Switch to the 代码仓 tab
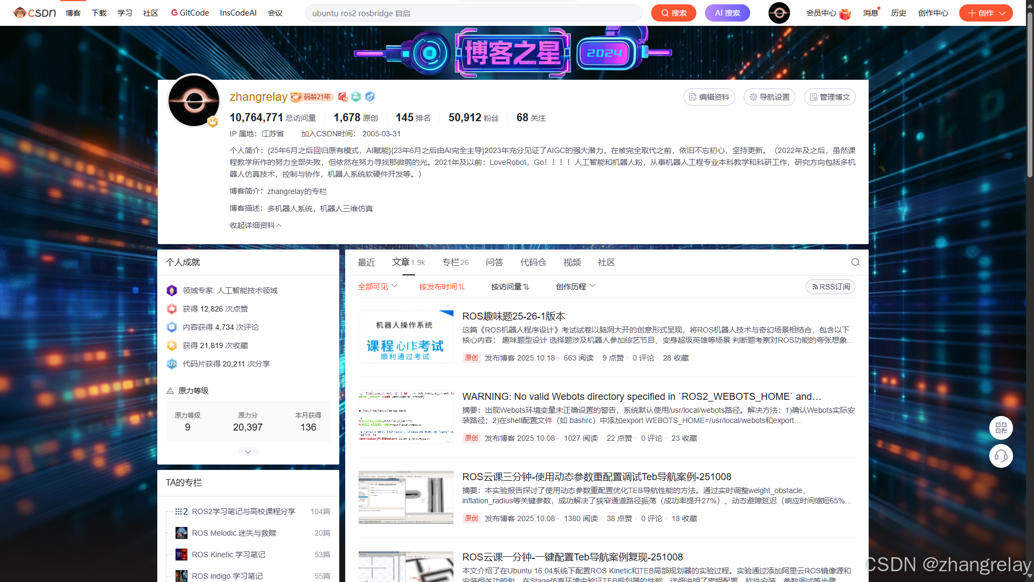This screenshot has width=1034, height=582. click(533, 262)
